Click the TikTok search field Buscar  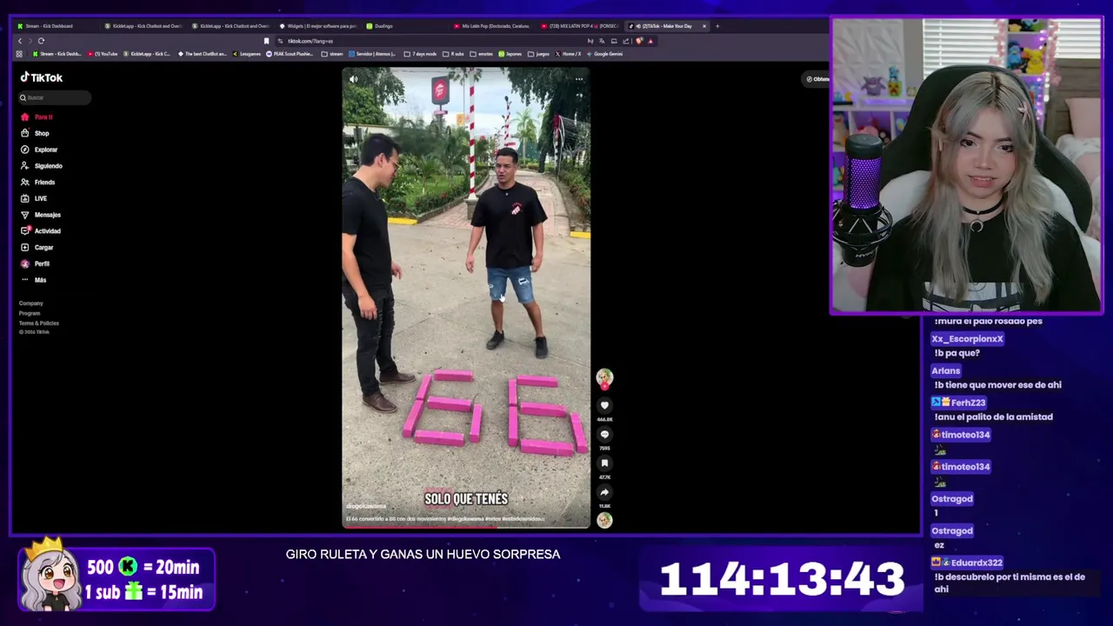[55, 97]
